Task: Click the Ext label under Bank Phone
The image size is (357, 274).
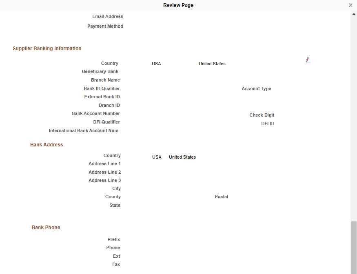Action: click(x=116, y=256)
